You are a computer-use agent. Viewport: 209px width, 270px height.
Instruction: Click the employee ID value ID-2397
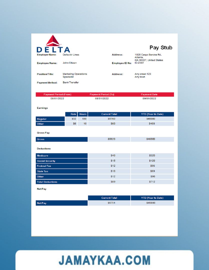pos(139,63)
